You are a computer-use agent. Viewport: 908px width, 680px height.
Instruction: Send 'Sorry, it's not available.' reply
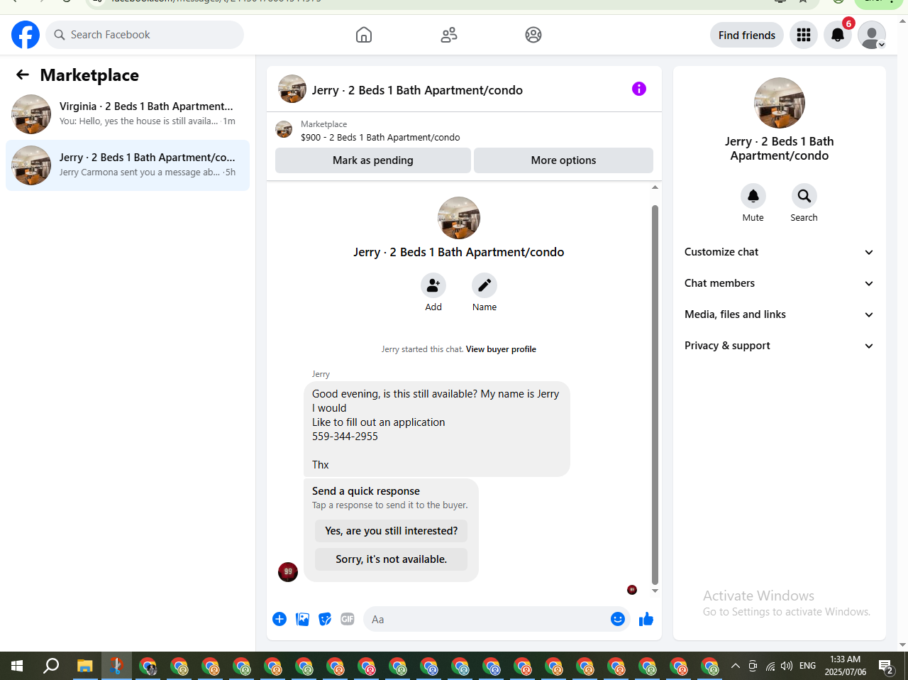(x=392, y=559)
